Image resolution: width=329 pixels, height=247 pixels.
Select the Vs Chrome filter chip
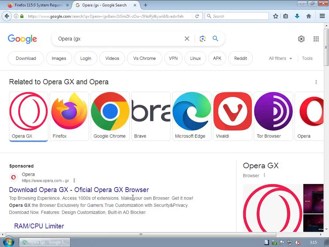point(144,58)
